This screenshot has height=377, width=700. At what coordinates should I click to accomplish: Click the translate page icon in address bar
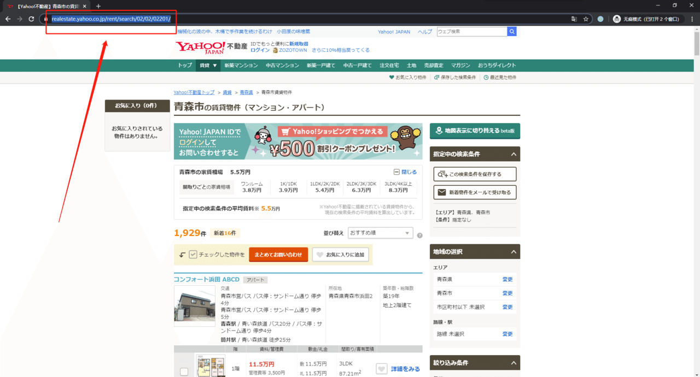[574, 19]
